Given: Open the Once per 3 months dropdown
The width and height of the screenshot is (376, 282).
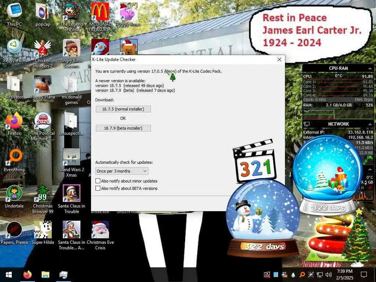Looking at the screenshot, I should tap(122, 171).
